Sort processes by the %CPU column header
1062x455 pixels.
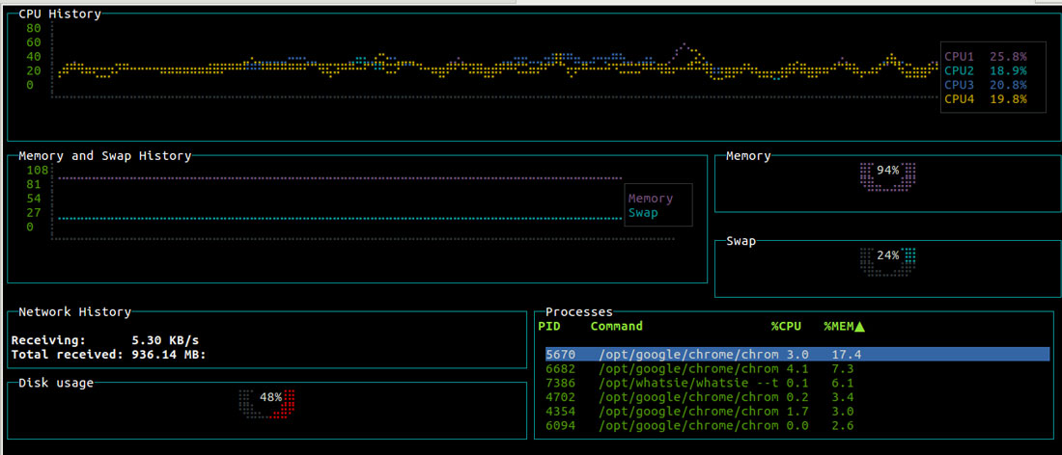click(x=786, y=327)
